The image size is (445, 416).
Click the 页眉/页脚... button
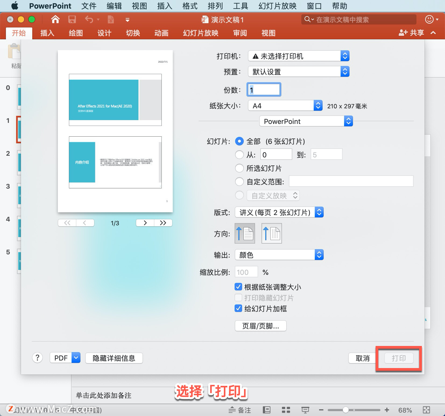coord(260,326)
